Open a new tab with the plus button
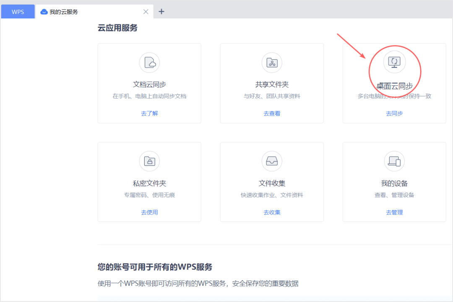The image size is (453, 302). point(161,11)
